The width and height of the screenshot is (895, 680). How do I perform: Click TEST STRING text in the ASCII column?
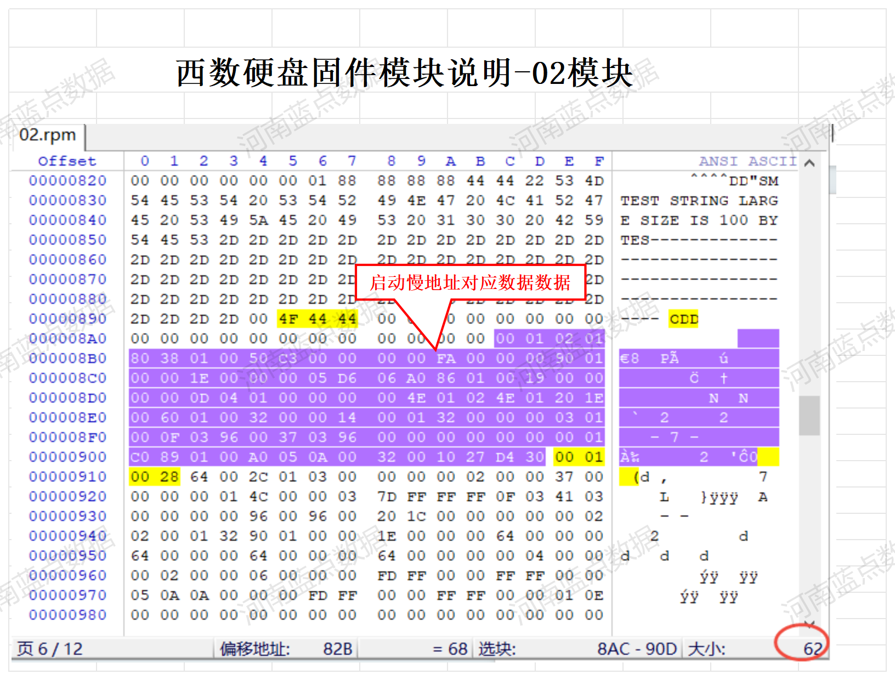pyautogui.click(x=675, y=200)
